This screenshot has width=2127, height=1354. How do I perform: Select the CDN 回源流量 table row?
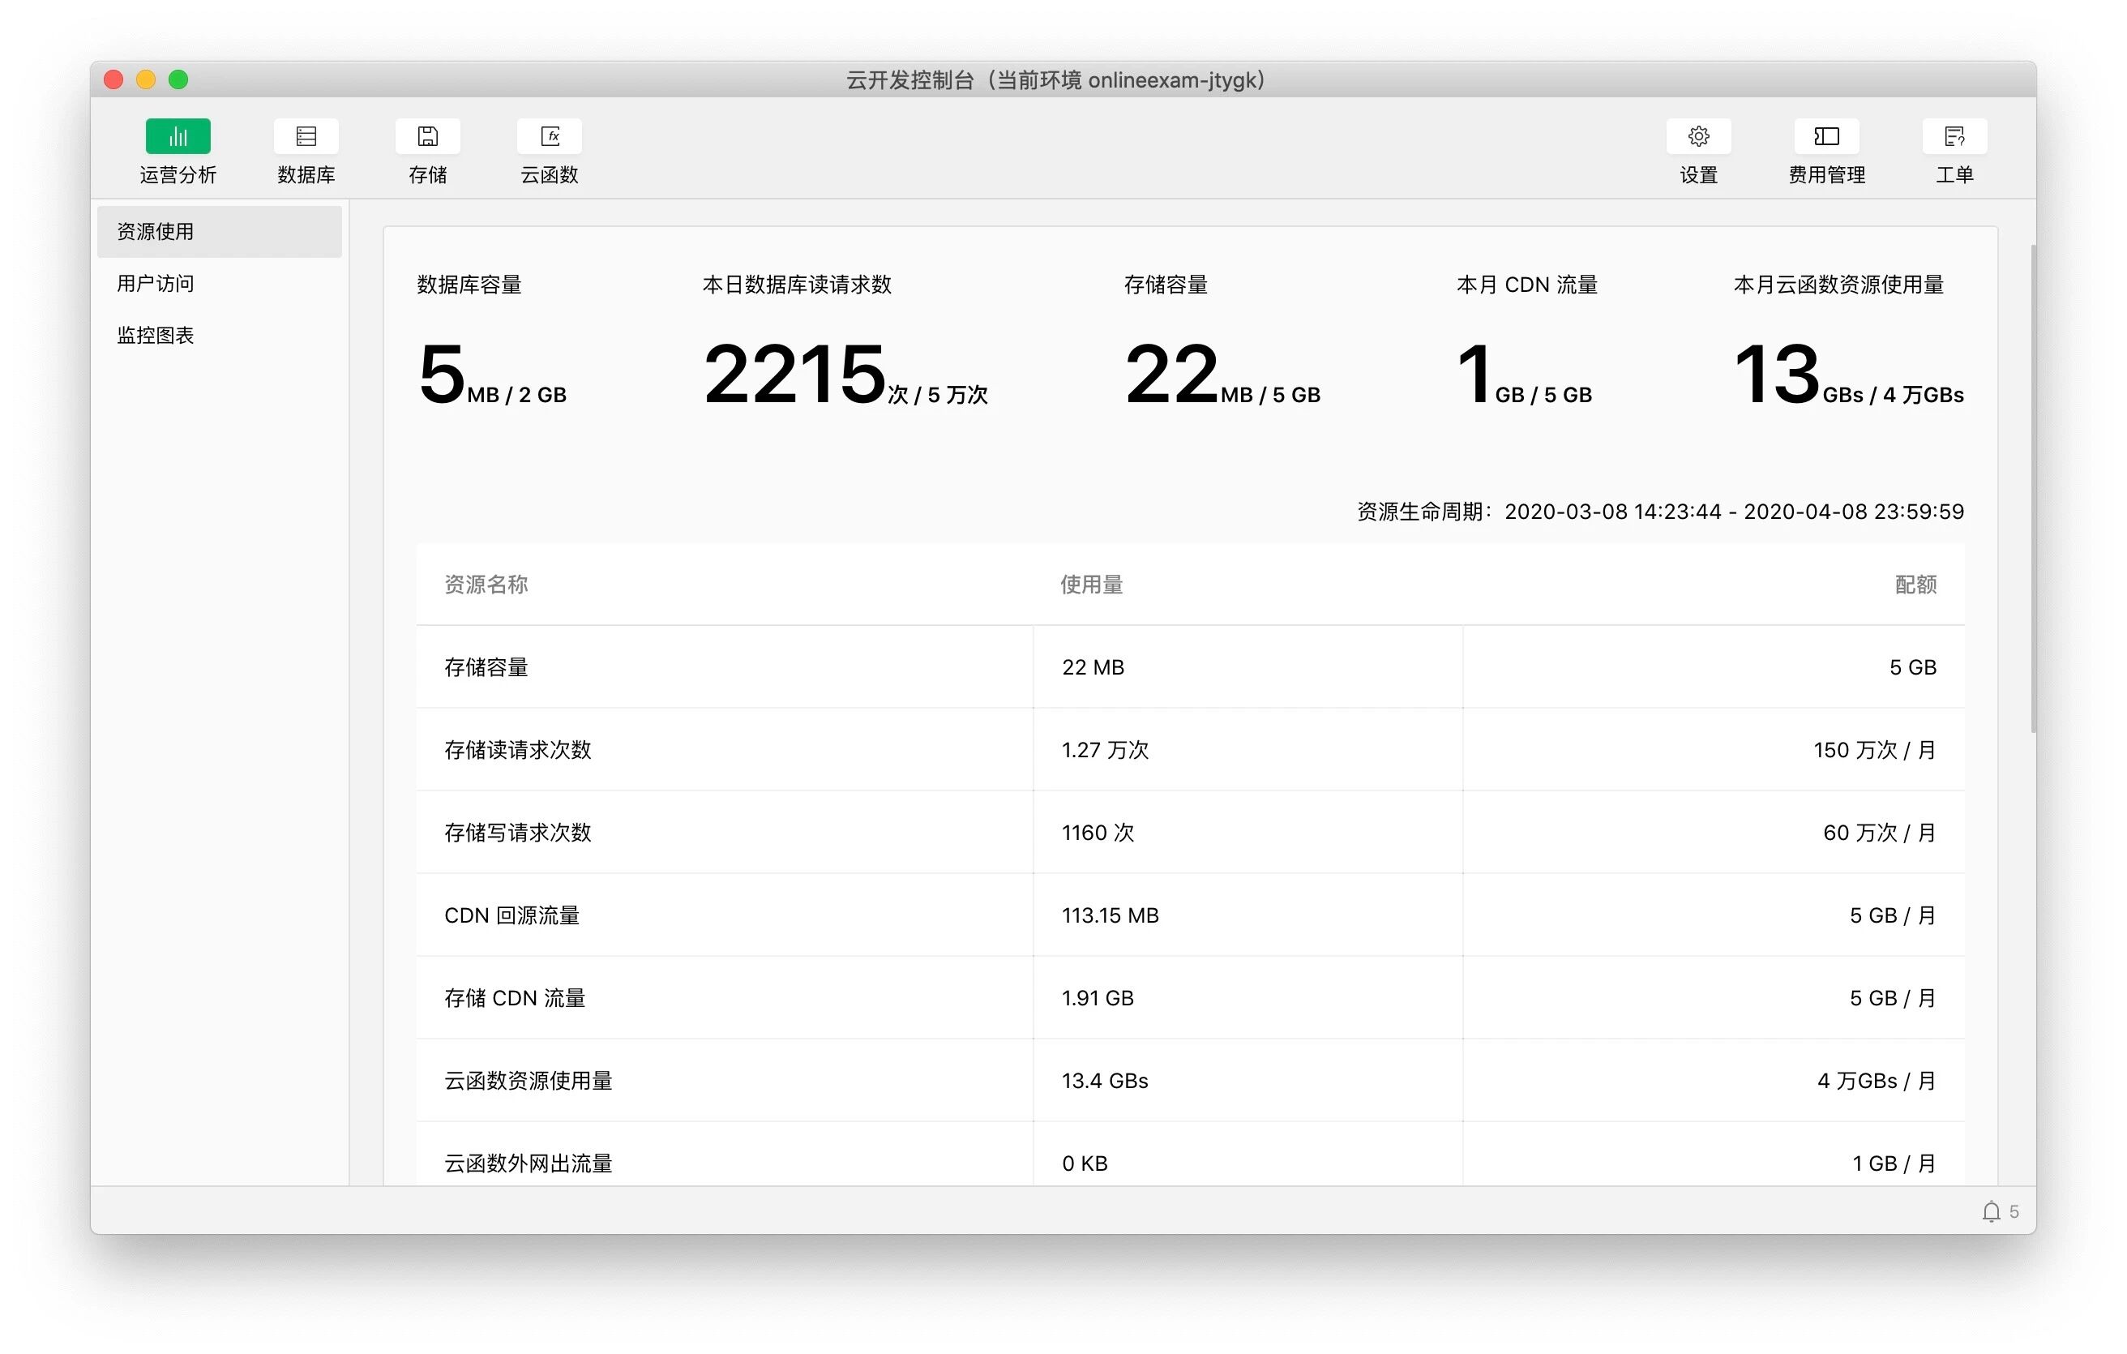(x=511, y=915)
